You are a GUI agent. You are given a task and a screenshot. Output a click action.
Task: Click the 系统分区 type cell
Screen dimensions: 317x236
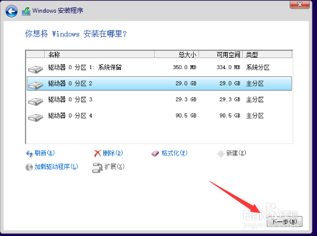coord(257,67)
